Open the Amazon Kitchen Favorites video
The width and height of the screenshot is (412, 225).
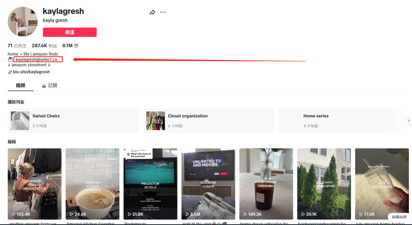pos(92,184)
